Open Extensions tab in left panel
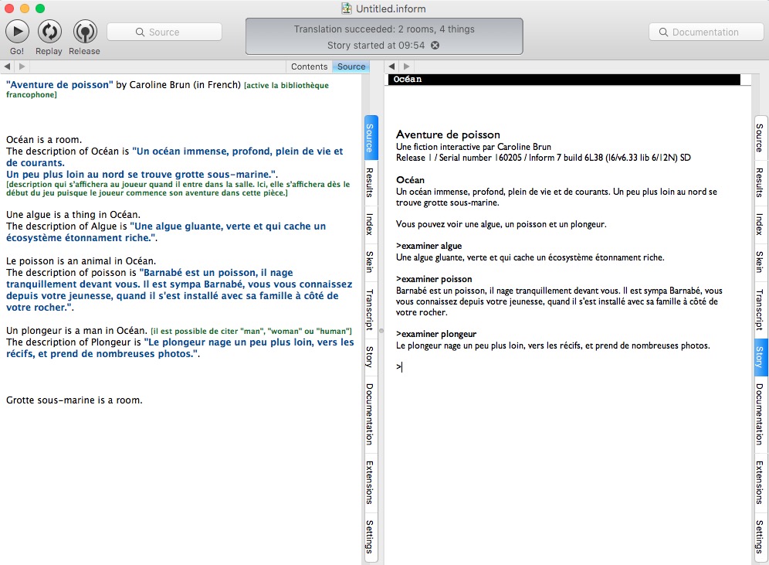The height and width of the screenshot is (565, 769). tap(371, 482)
